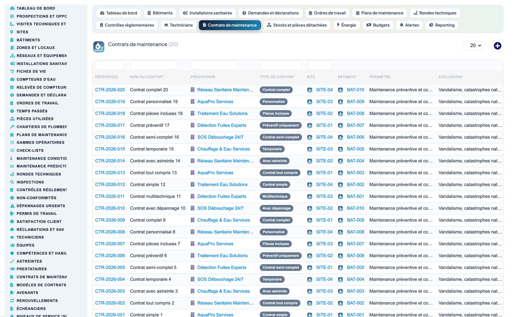
Task: Select the Contrats de maintenance tab
Action: [x=230, y=25]
